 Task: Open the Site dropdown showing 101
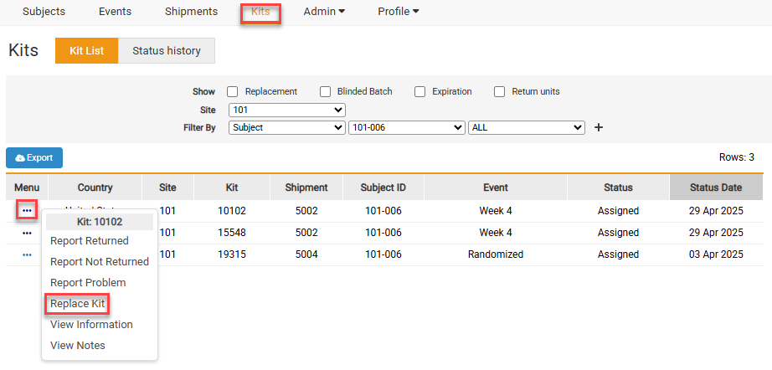(286, 110)
